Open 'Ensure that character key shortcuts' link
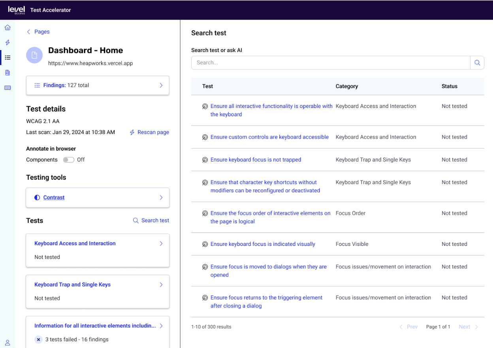 pyautogui.click(x=265, y=186)
